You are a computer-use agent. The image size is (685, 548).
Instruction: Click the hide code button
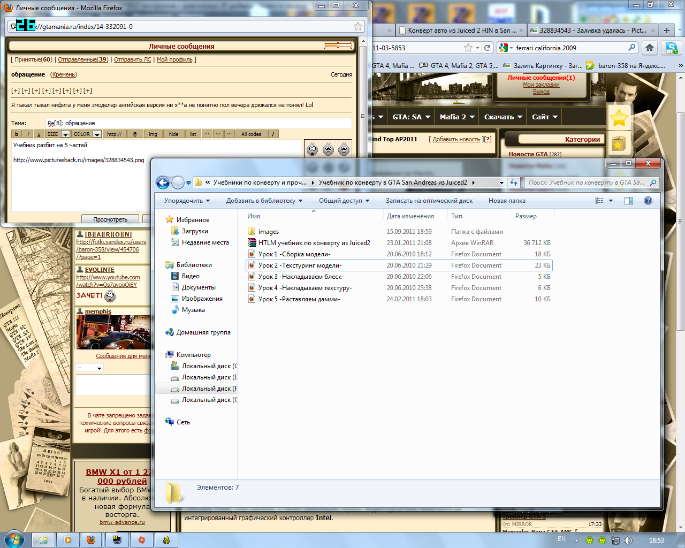[174, 134]
